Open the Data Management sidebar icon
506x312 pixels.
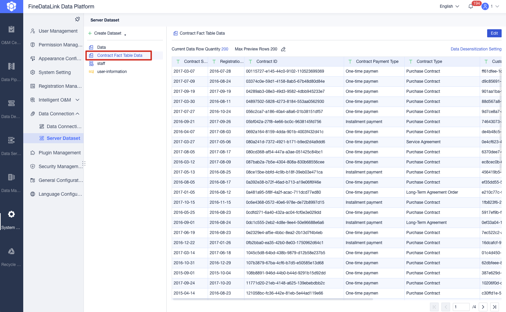(11, 177)
